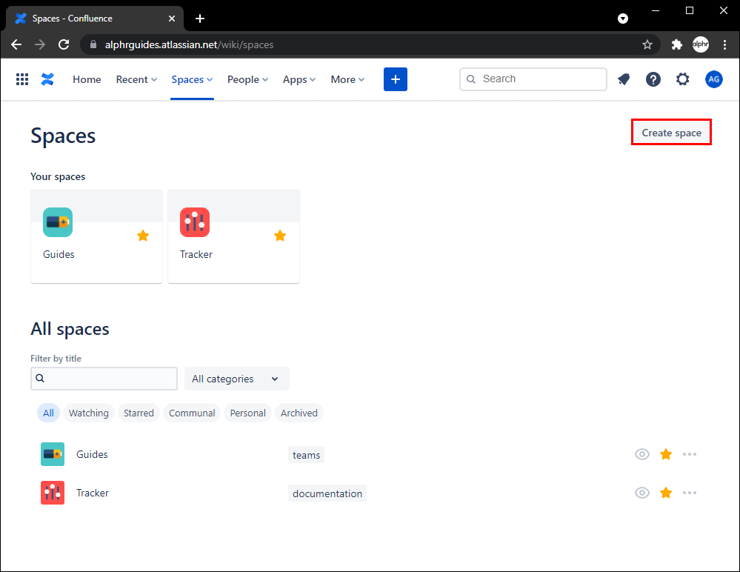Click the Tracker space icon in Your spaces
This screenshot has height=572, width=740.
tap(194, 222)
